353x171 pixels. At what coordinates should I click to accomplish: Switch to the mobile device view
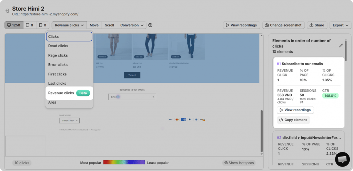click(x=42, y=25)
